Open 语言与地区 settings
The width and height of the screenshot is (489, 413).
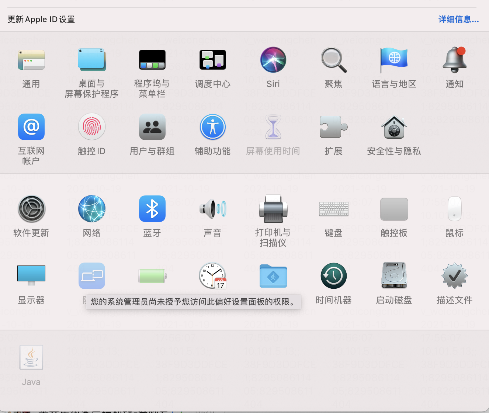[x=394, y=60]
